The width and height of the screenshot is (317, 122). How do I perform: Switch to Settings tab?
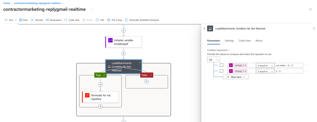pyautogui.click(x=229, y=41)
